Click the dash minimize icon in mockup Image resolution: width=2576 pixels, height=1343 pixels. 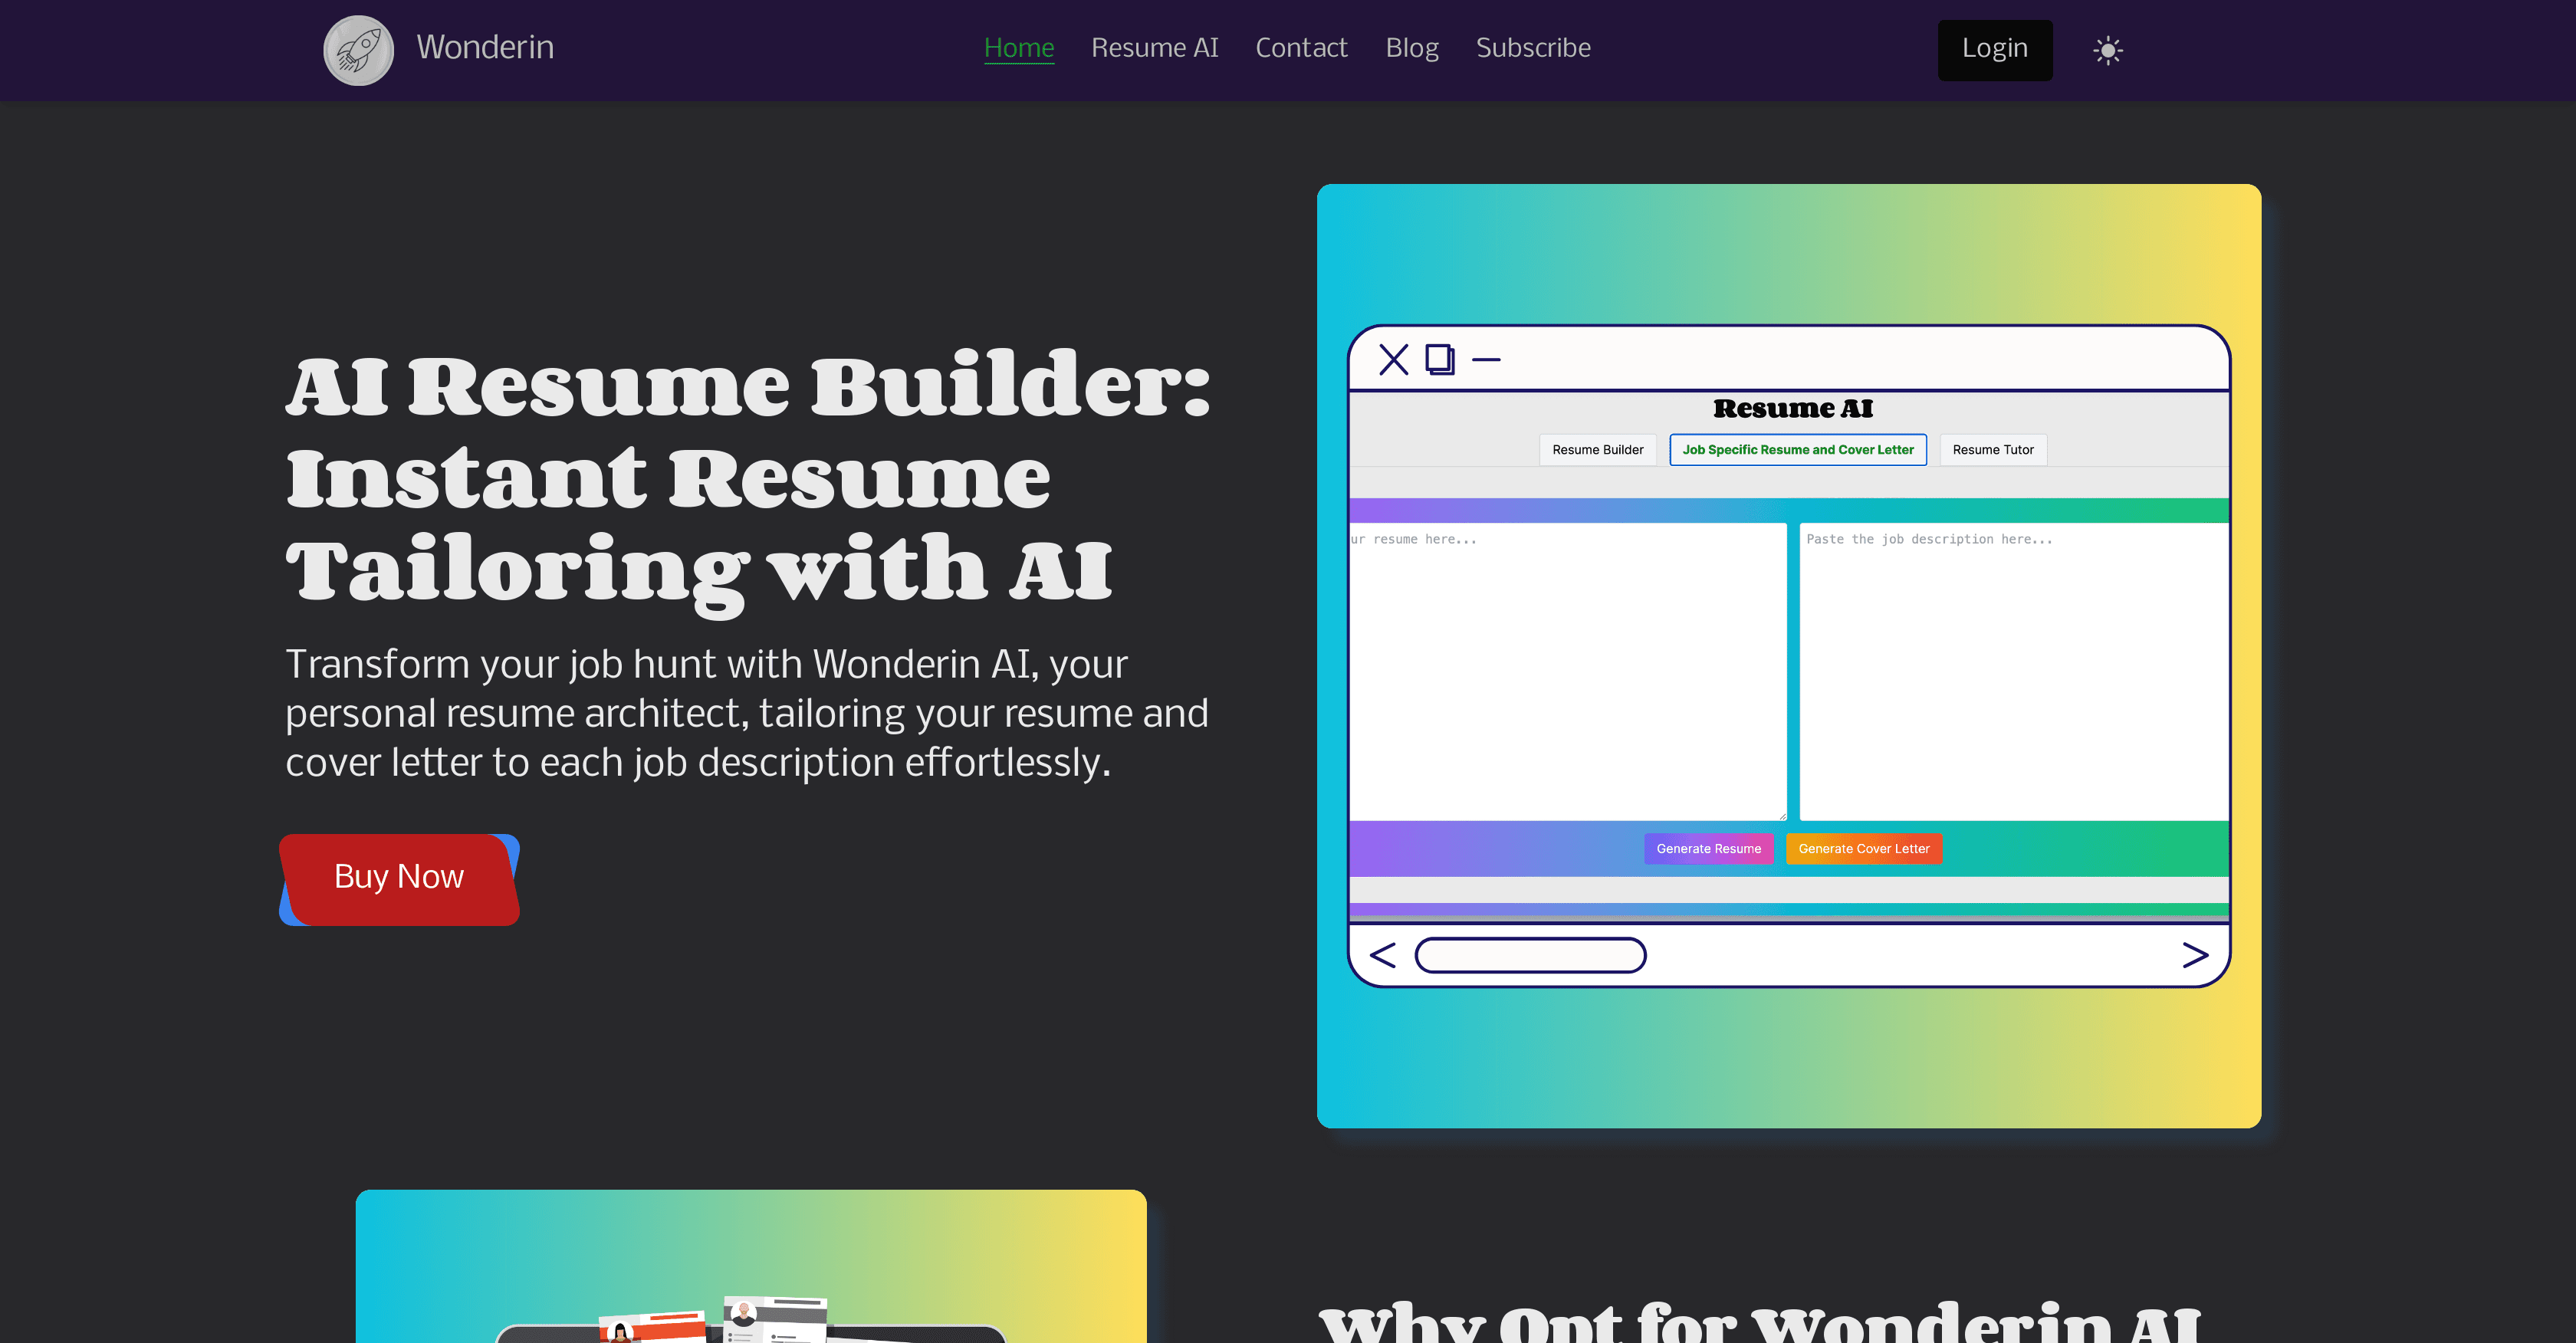click(x=1486, y=359)
